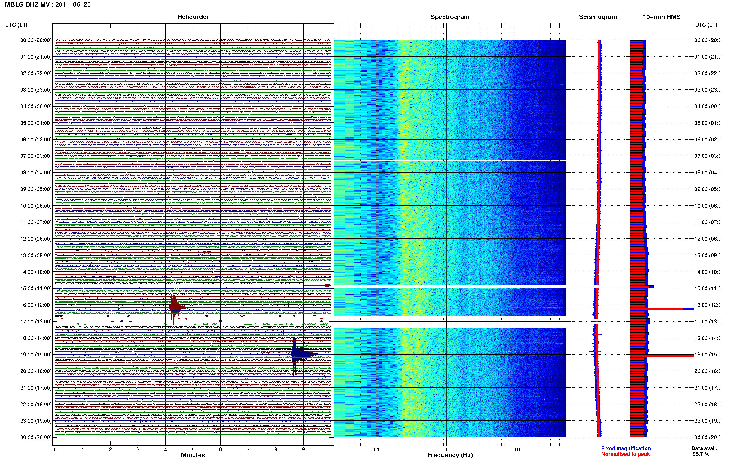750x469 pixels.
Task: Click the 96.7 % availability value
Action: pos(701,454)
